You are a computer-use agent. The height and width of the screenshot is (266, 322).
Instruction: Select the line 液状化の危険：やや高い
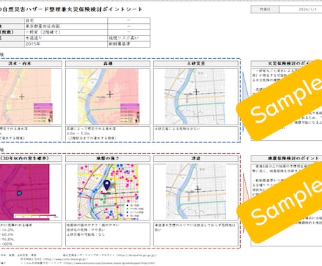click(86, 230)
